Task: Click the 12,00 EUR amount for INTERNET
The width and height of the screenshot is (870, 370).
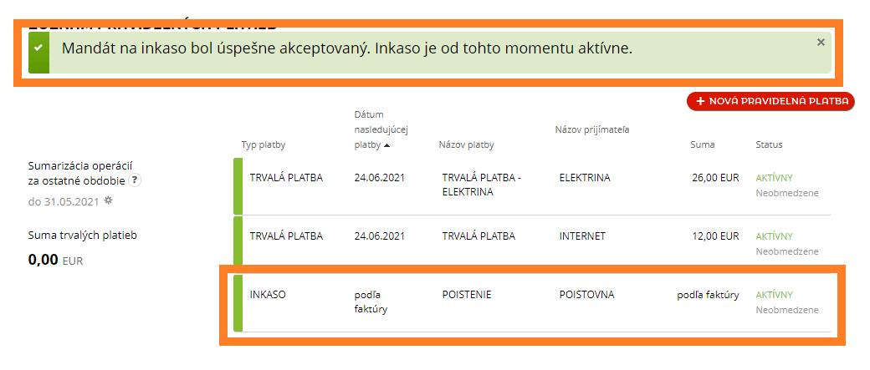Action: pos(715,236)
